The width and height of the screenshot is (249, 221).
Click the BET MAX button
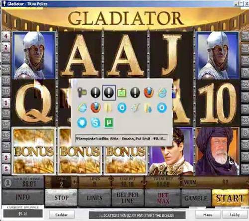pos(163,198)
